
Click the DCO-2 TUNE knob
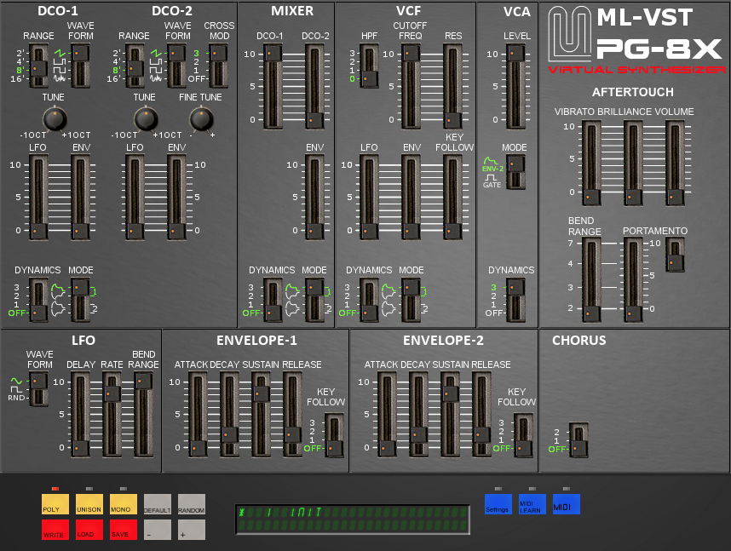point(146,119)
